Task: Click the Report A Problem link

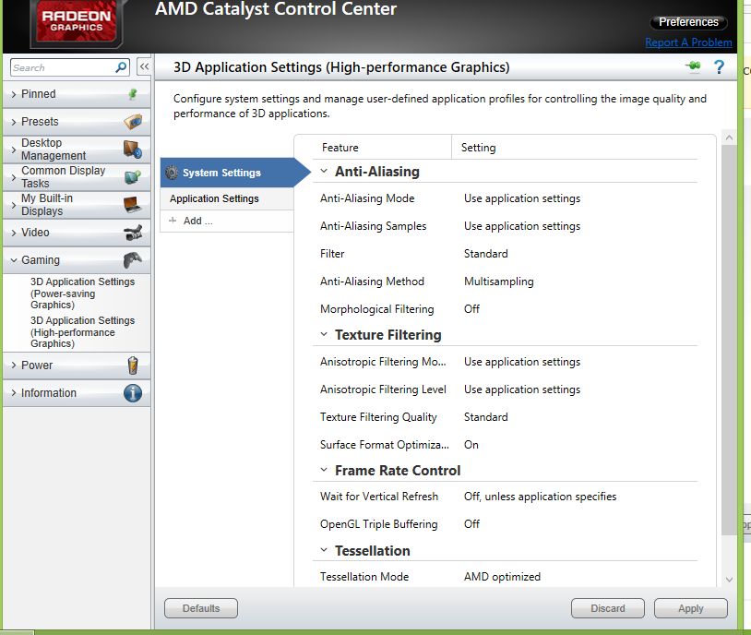Action: [x=688, y=42]
